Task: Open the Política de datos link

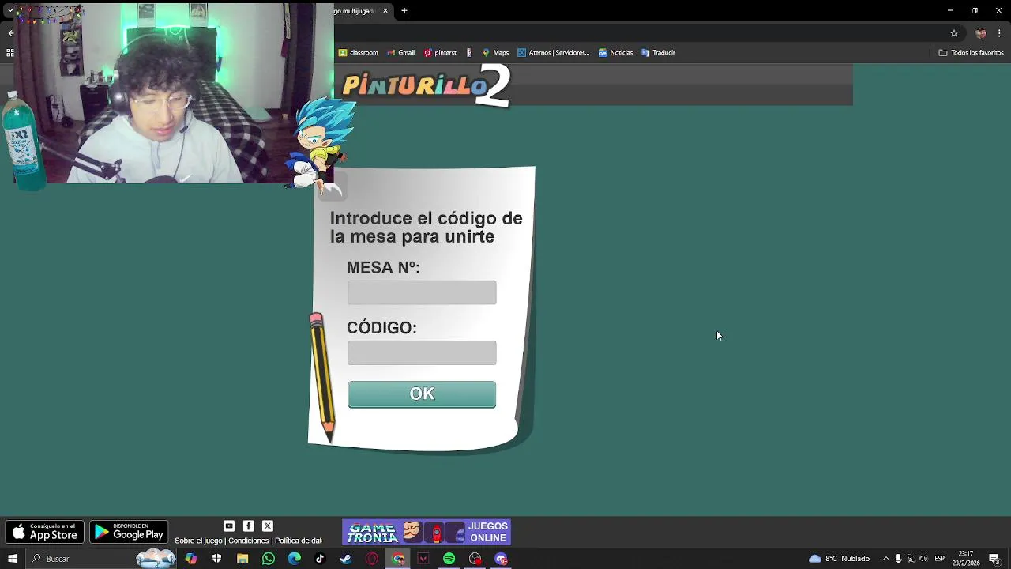Action: pos(299,541)
